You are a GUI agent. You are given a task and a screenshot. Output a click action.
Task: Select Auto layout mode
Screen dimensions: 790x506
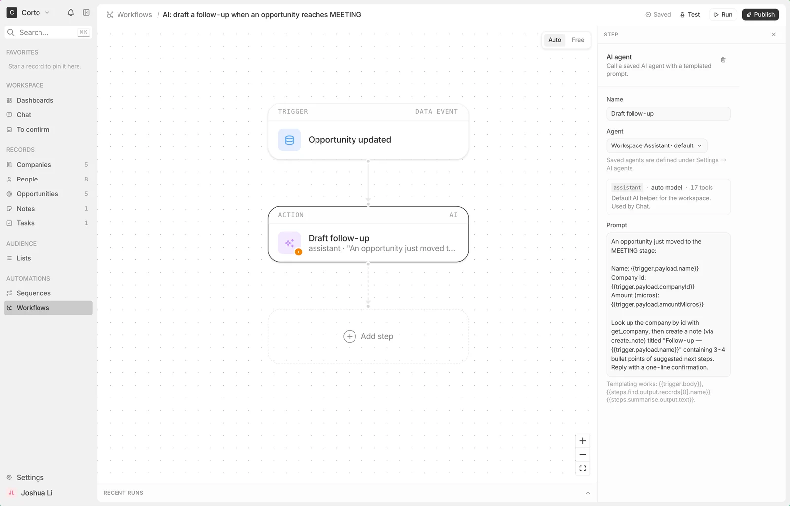tap(554, 40)
